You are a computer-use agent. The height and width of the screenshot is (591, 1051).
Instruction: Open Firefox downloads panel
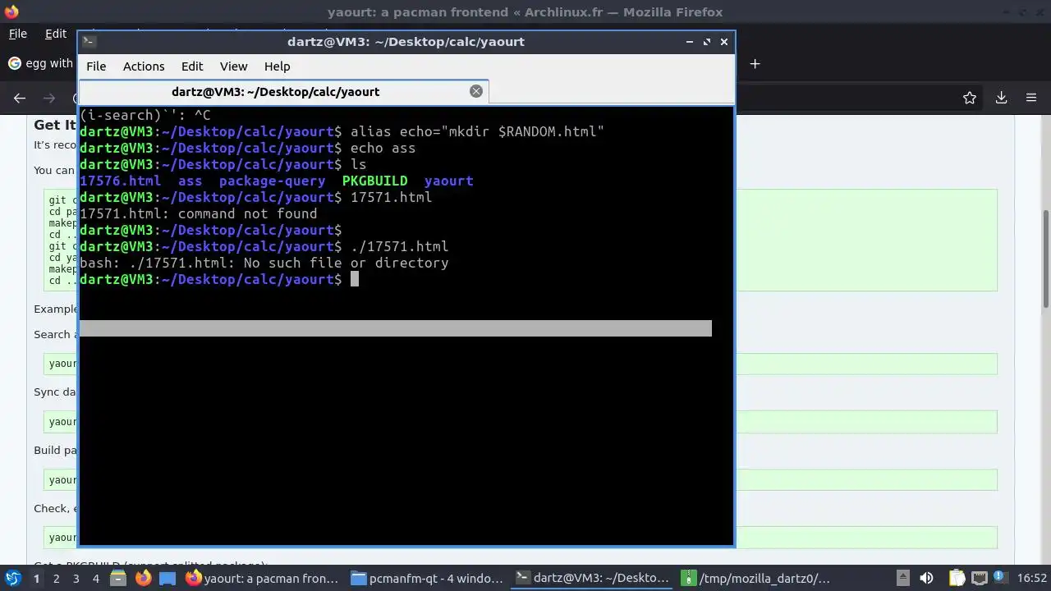[x=1001, y=98]
